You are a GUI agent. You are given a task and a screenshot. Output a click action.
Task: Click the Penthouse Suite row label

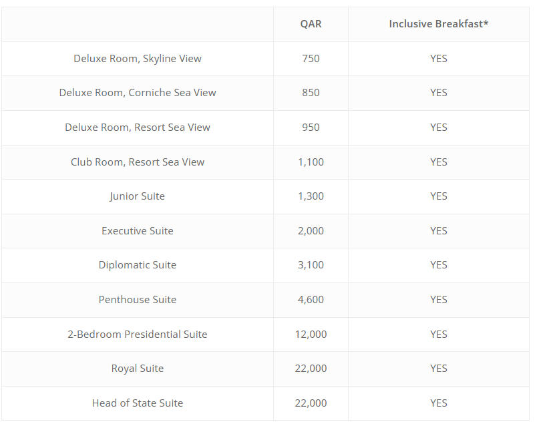pos(138,300)
